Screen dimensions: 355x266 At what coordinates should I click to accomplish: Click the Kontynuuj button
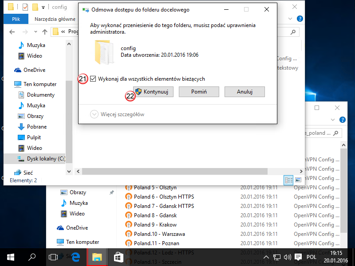153,92
